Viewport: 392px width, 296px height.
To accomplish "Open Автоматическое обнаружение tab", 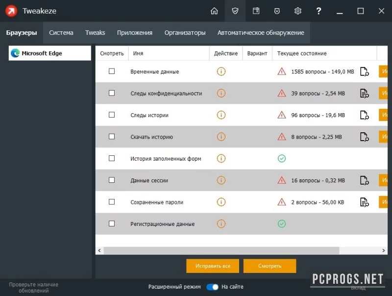I will (x=261, y=33).
